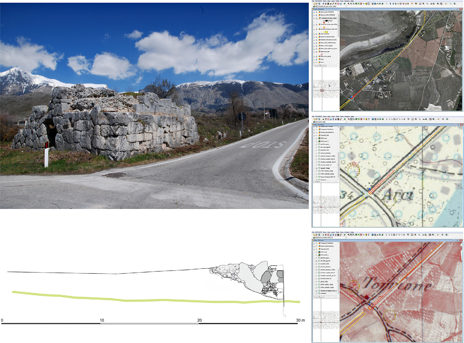Select Serbatoi e strutture murarie layer name
This screenshot has height=343, width=464.
328,40
